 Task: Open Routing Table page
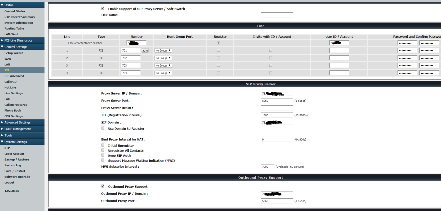[x=14, y=28]
